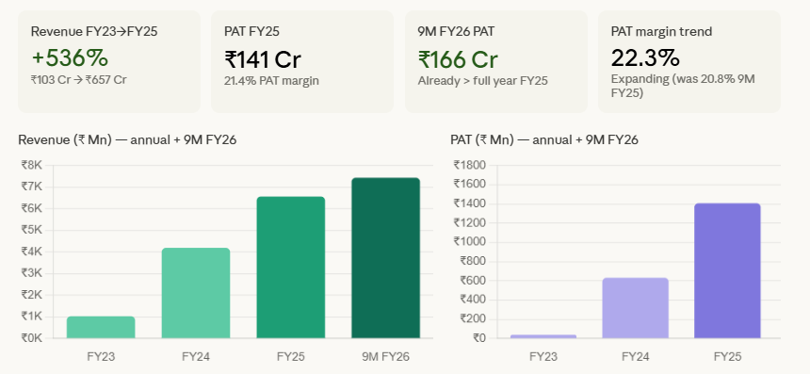Click the FY23 revenue bar
The image size is (810, 374).
point(101,328)
